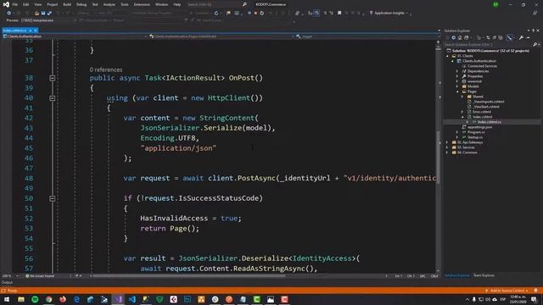Screen dimensions: 543x305
Task: Select the wwwroot folder
Action: [474, 81]
